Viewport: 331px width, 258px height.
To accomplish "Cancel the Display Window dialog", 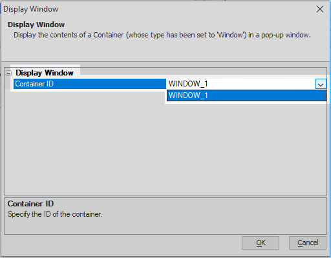I will point(308,243).
